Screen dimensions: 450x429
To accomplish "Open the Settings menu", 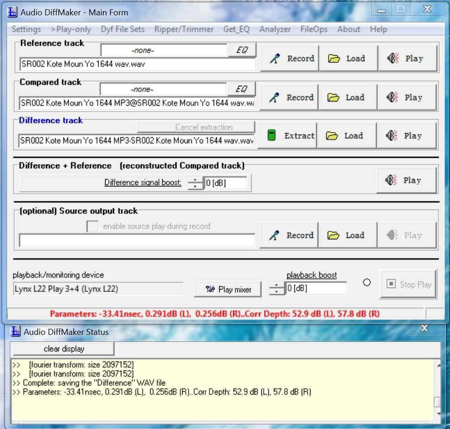I will (26, 29).
